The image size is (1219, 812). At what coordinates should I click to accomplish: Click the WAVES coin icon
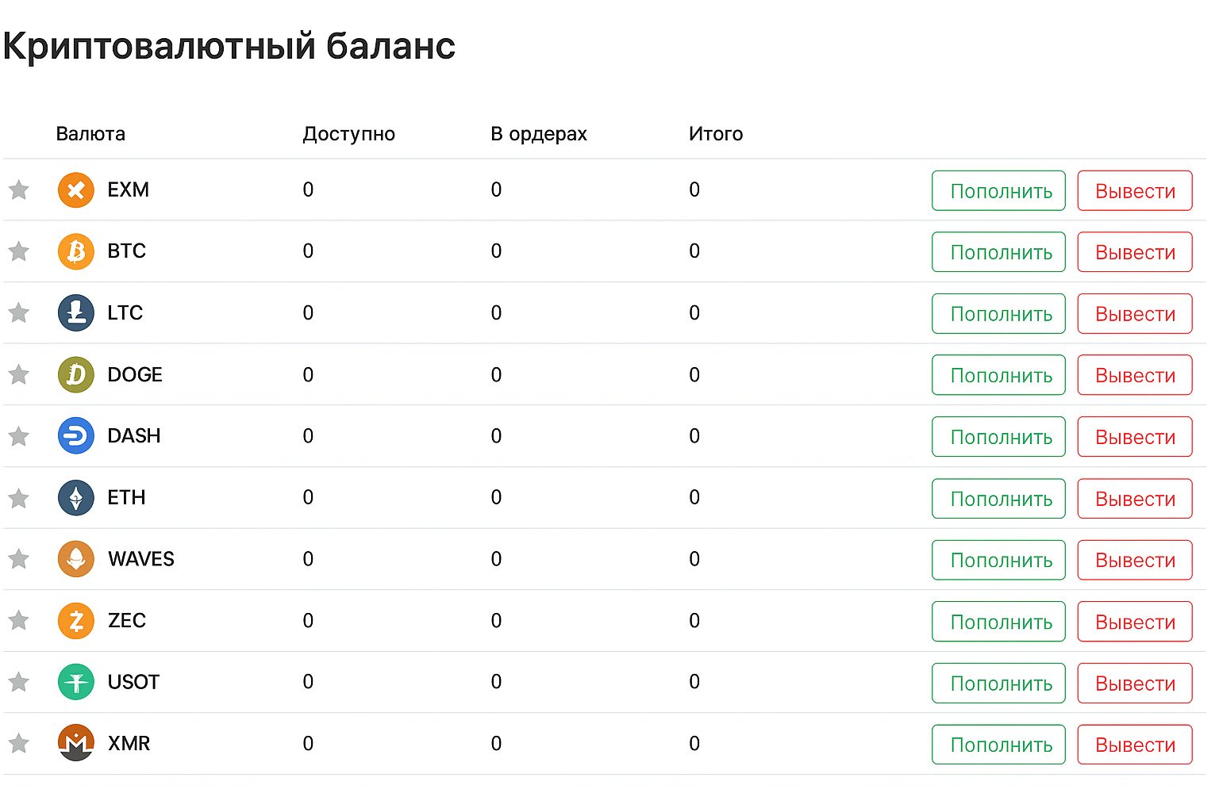75,559
